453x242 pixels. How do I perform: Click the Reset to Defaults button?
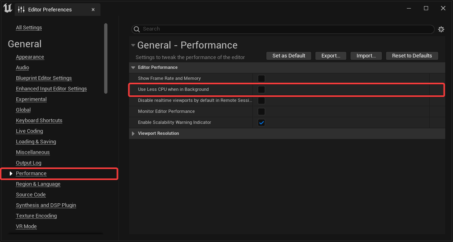click(x=412, y=56)
